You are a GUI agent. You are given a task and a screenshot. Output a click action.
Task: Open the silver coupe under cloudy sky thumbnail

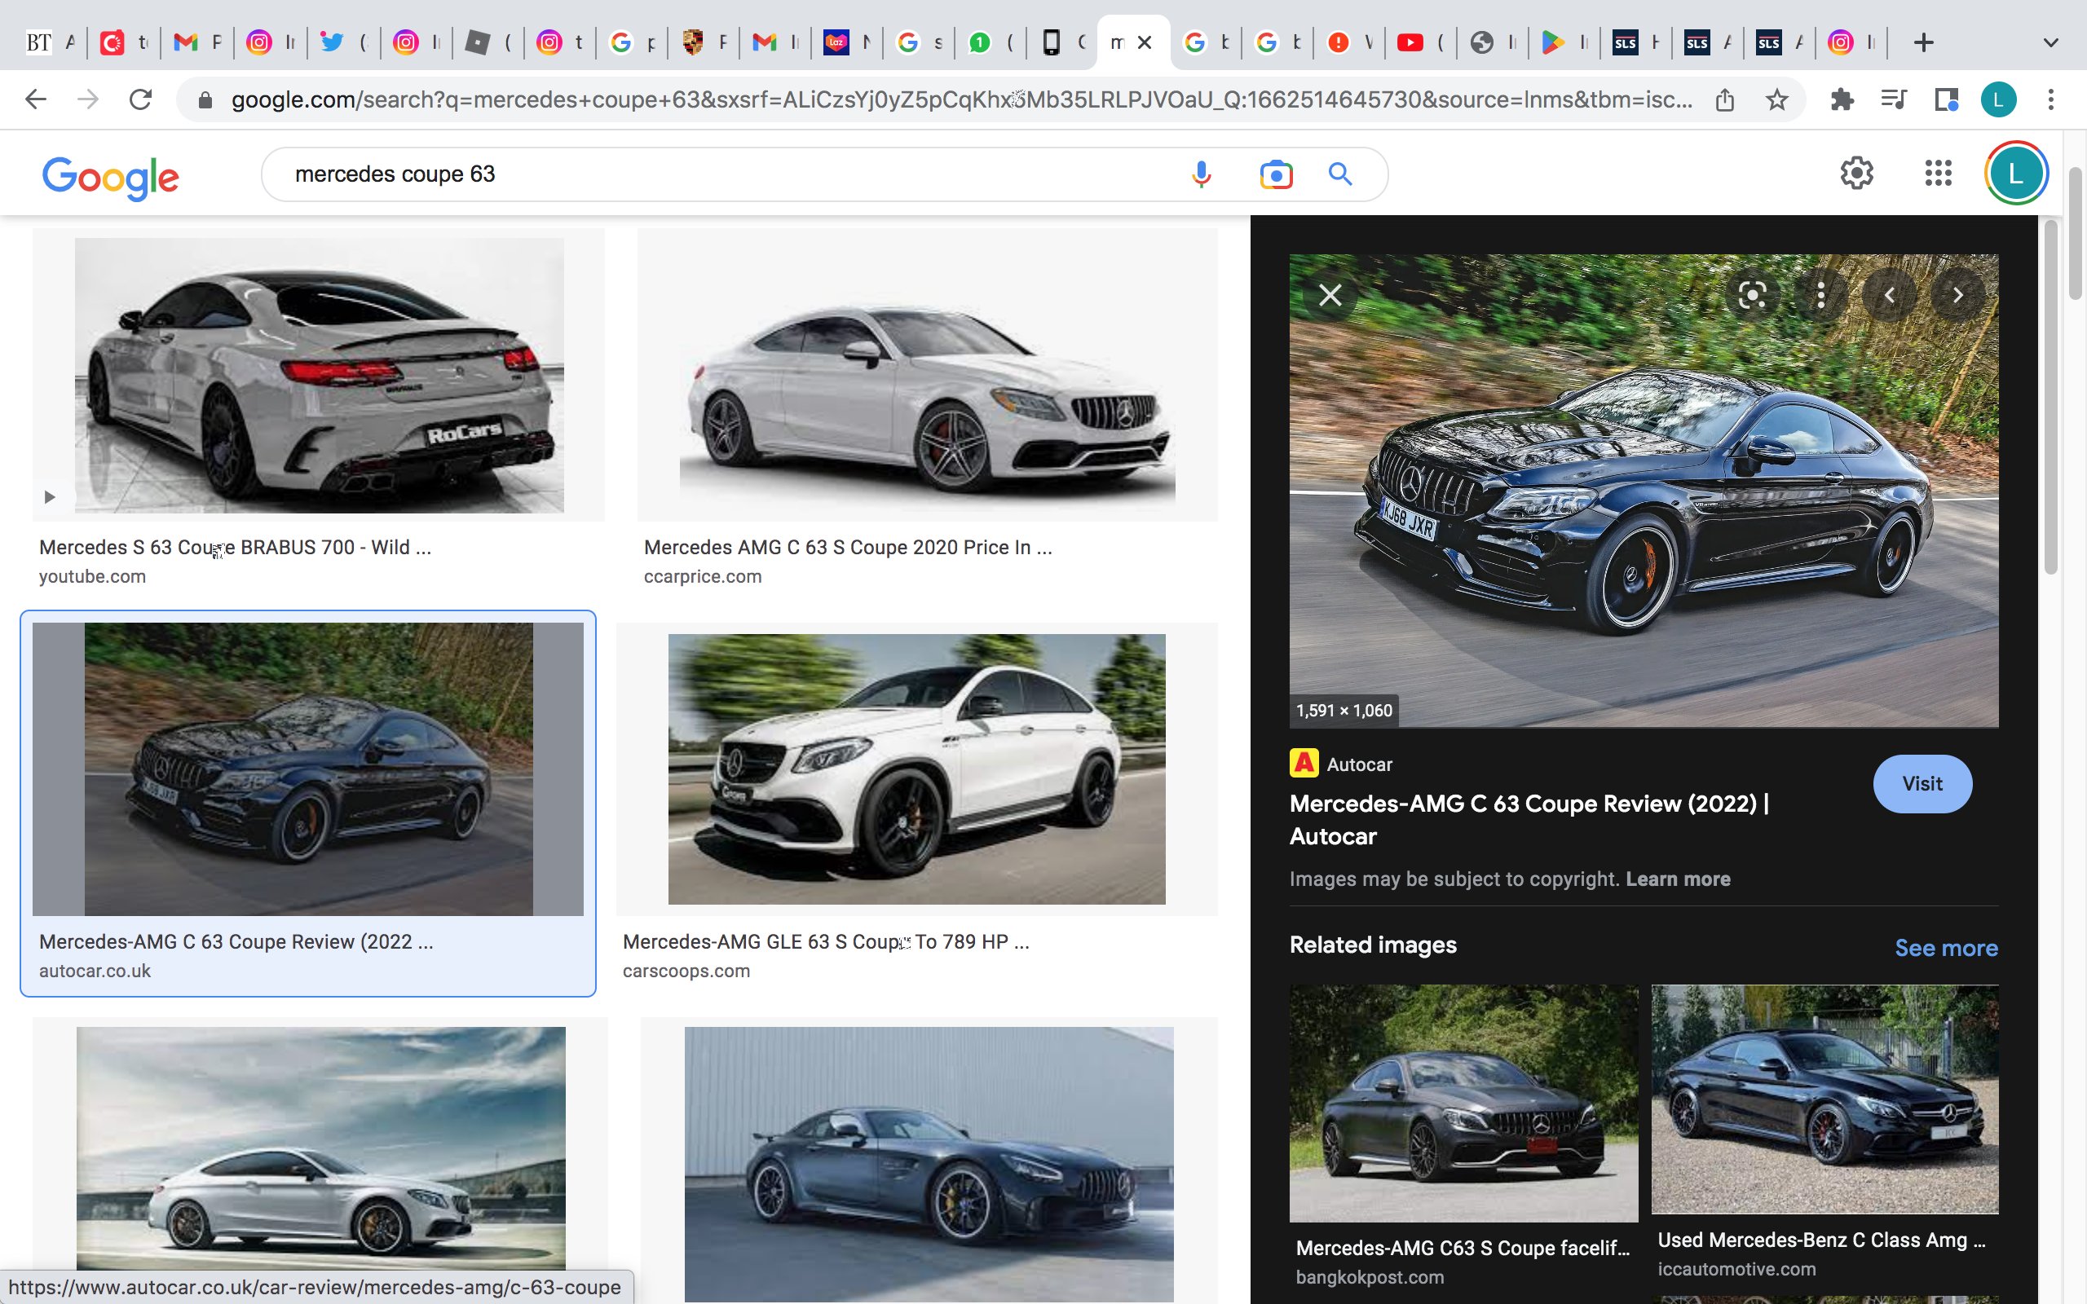[x=321, y=1148]
